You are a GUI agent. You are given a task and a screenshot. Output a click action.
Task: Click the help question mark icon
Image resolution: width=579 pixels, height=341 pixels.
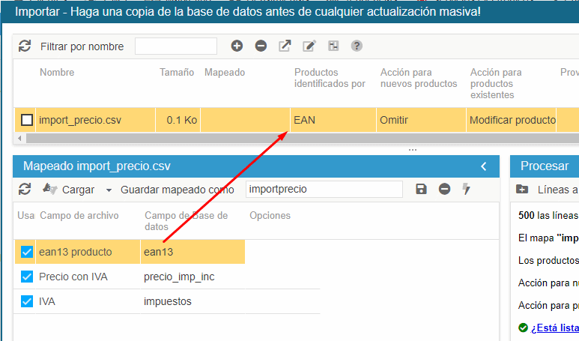click(357, 46)
